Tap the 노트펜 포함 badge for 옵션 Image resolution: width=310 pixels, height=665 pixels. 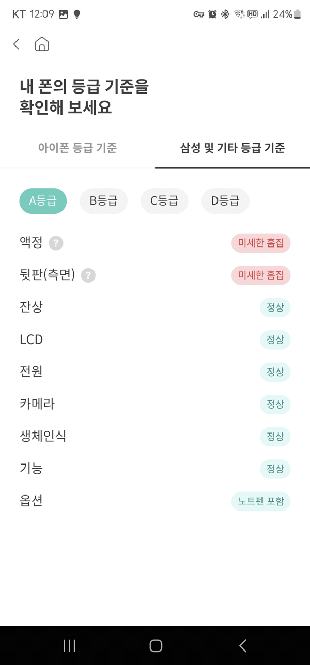tap(261, 501)
